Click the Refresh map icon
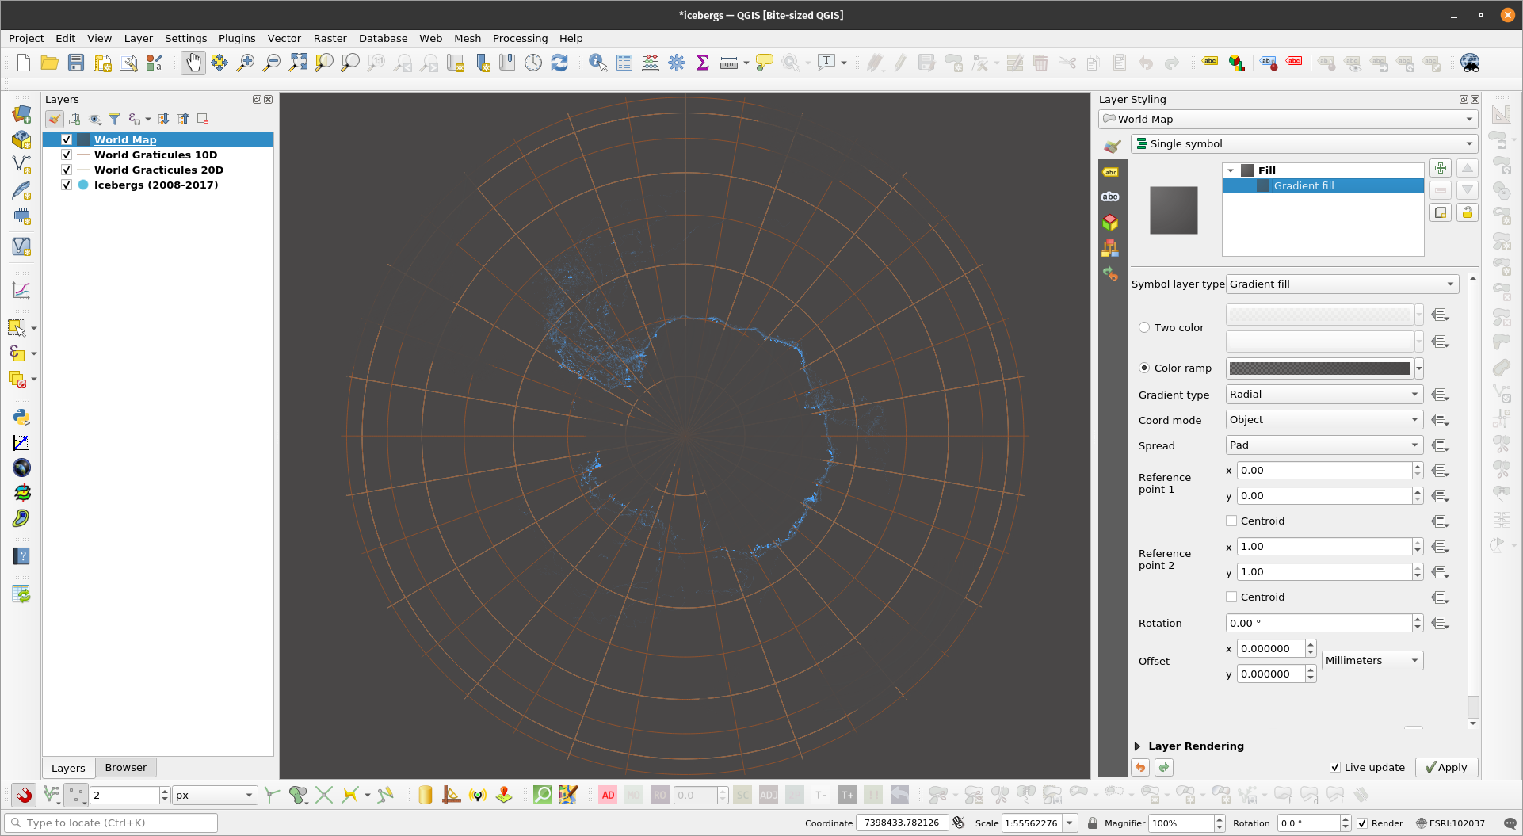 pyautogui.click(x=559, y=63)
